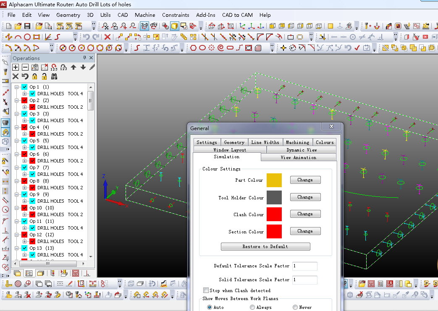Click the Undo arrow in the edit toolbar
Viewport: 438px width, 311px height.
pyautogui.click(x=86, y=37)
